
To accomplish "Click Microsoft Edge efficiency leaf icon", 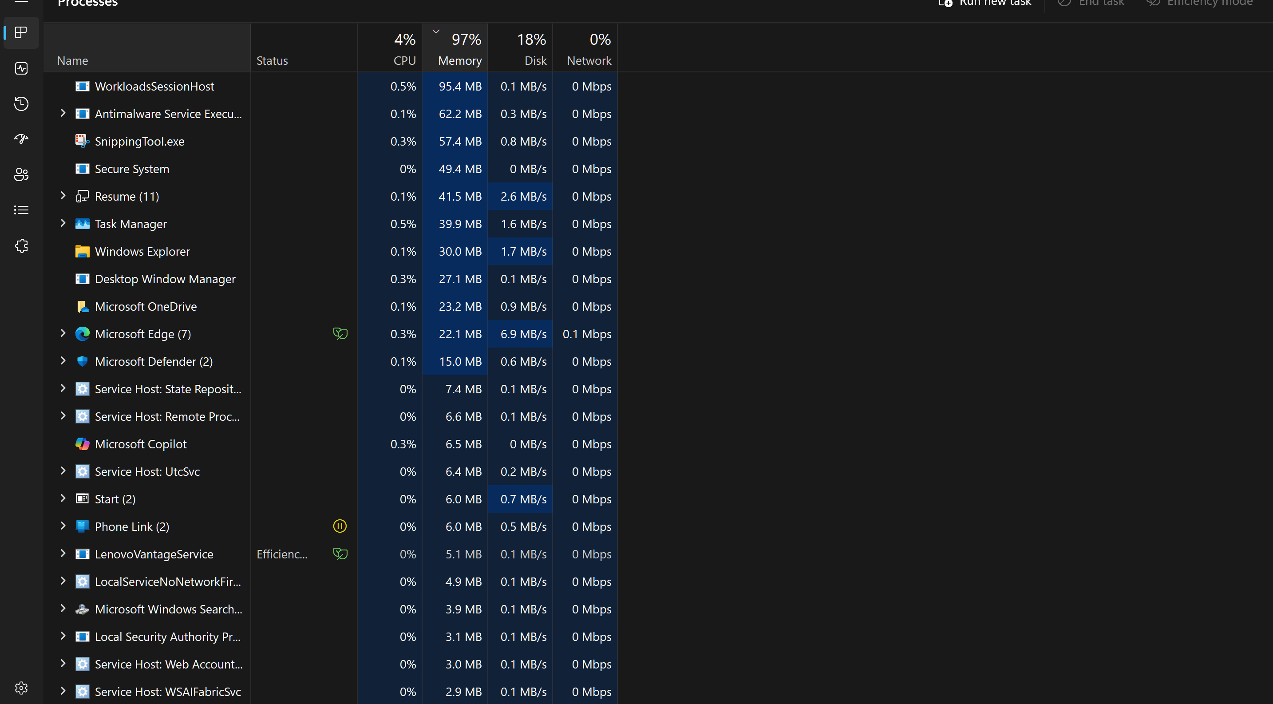I will tap(340, 334).
